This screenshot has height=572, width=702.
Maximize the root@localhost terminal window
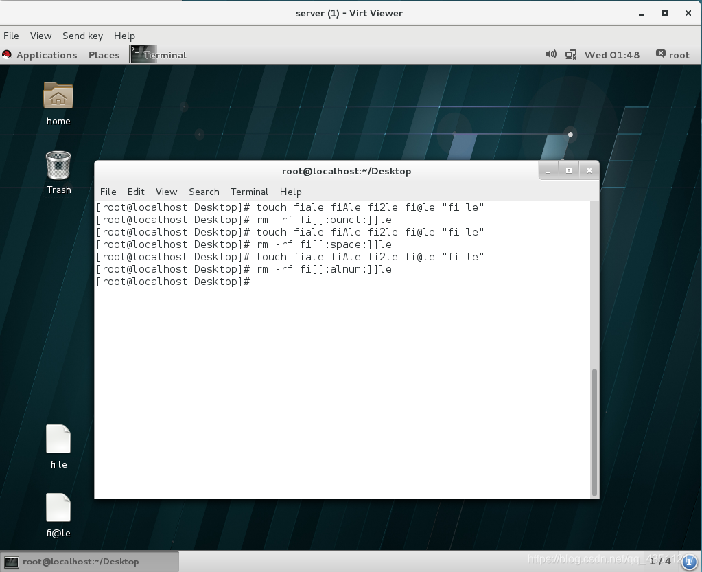coord(569,171)
